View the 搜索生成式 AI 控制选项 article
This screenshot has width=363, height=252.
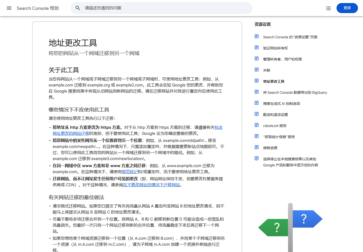tap(282, 104)
